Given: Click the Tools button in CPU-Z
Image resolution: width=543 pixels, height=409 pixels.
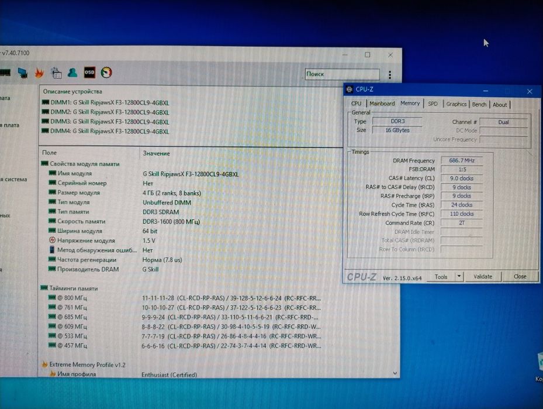Looking at the screenshot, I should (x=441, y=277).
